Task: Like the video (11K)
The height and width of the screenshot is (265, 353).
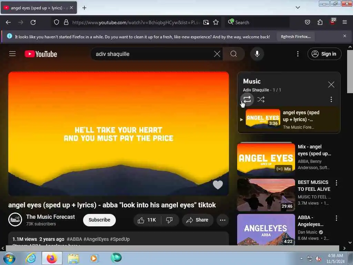Action: pos(148,220)
